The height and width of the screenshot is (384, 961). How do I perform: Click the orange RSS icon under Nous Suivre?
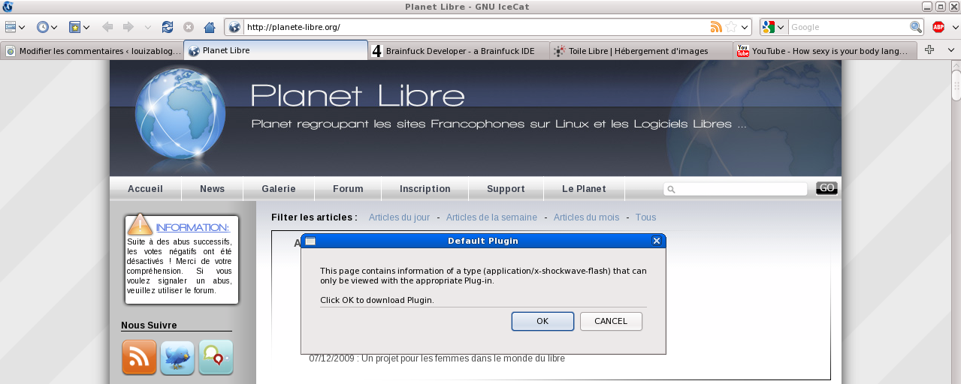pyautogui.click(x=139, y=358)
